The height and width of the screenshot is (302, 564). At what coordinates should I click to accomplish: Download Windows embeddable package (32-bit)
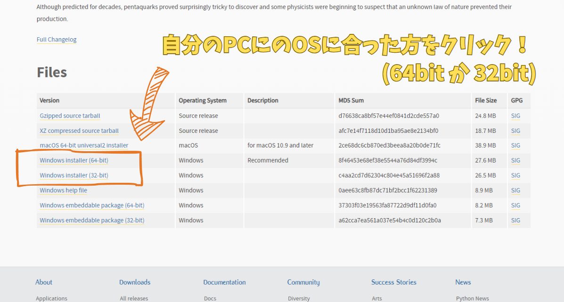(x=92, y=220)
